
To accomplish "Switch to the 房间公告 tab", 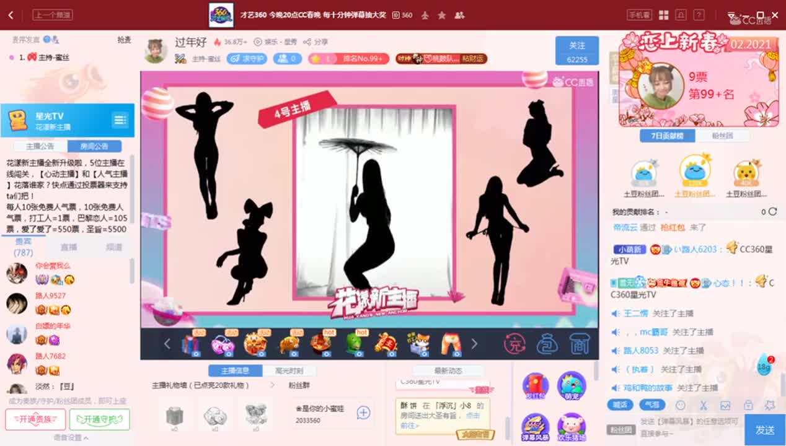I will pyautogui.click(x=94, y=146).
